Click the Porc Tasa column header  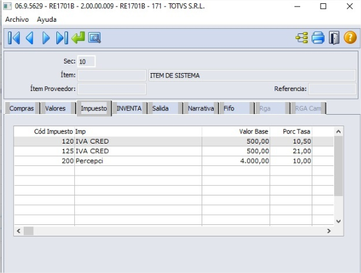[x=291, y=131]
